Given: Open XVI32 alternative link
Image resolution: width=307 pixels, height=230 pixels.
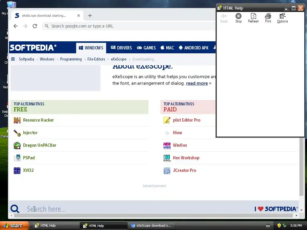Looking at the screenshot, I should [28, 170].
